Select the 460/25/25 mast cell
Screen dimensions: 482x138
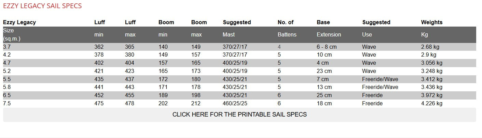coord(235,104)
